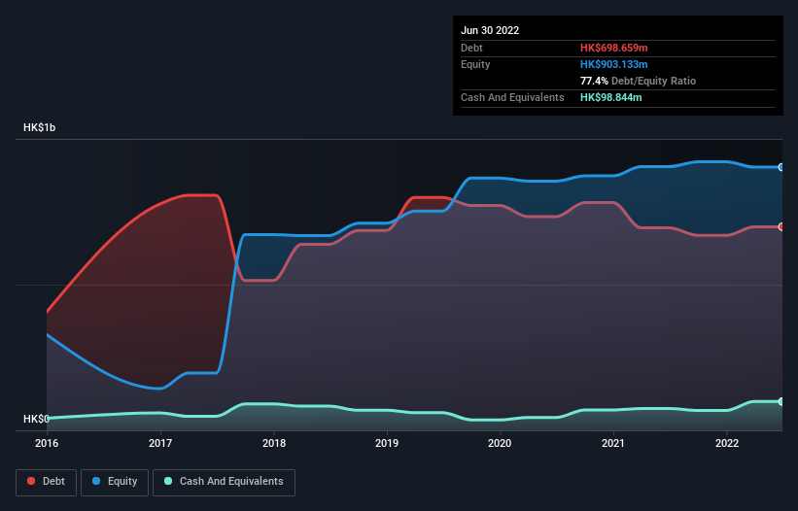The height and width of the screenshot is (511, 798).
Task: Click the Debt row label in tooltip
Action: click(x=471, y=48)
